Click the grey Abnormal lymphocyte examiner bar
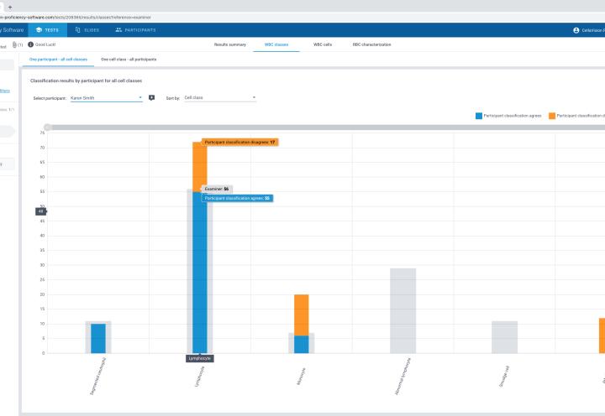Screen dimensions: 605x416 402,310
